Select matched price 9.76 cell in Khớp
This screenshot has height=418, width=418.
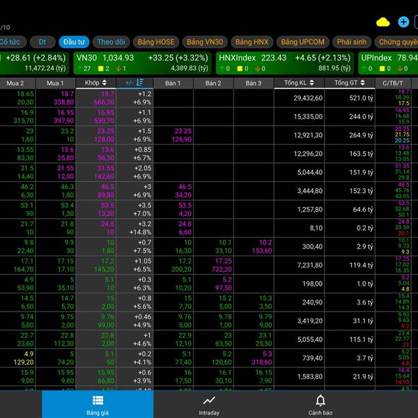click(x=108, y=317)
